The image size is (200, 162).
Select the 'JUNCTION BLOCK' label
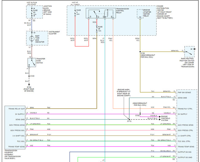click(x=47, y=10)
